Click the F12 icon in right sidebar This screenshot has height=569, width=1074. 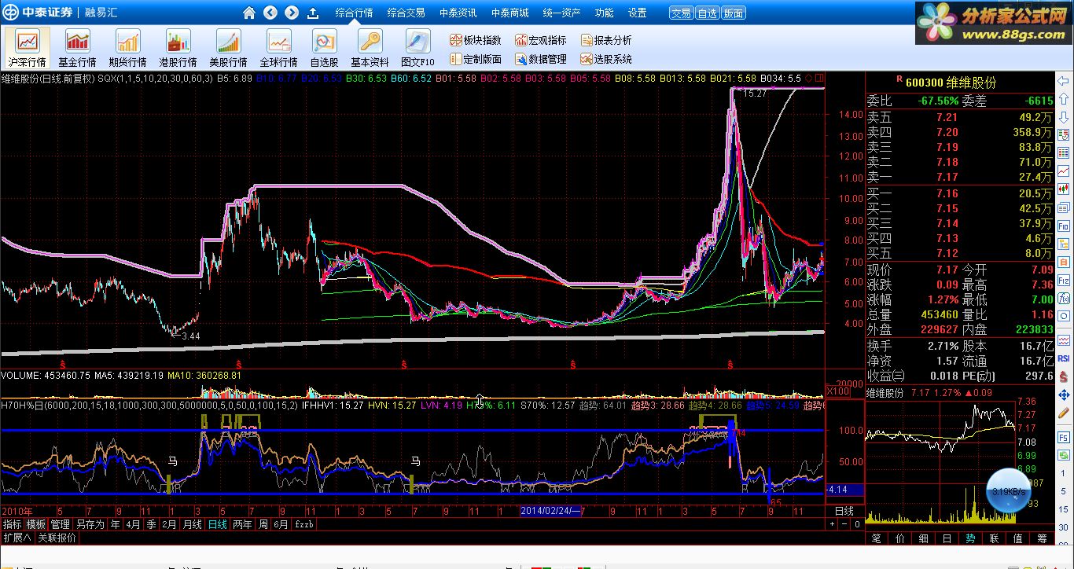(x=1062, y=280)
